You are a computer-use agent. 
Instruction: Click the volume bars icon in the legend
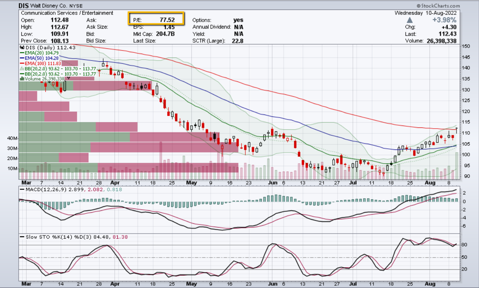22,79
